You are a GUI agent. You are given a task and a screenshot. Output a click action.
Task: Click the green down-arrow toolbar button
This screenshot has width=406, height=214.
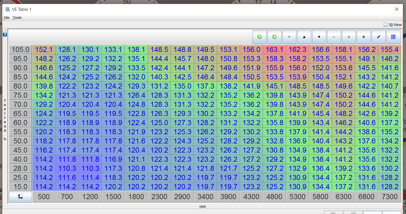point(274,37)
